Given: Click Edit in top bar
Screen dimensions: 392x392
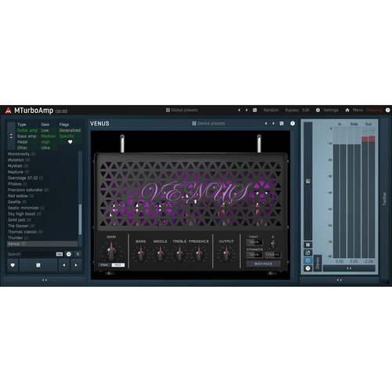Looking at the screenshot, I should pos(306,110).
